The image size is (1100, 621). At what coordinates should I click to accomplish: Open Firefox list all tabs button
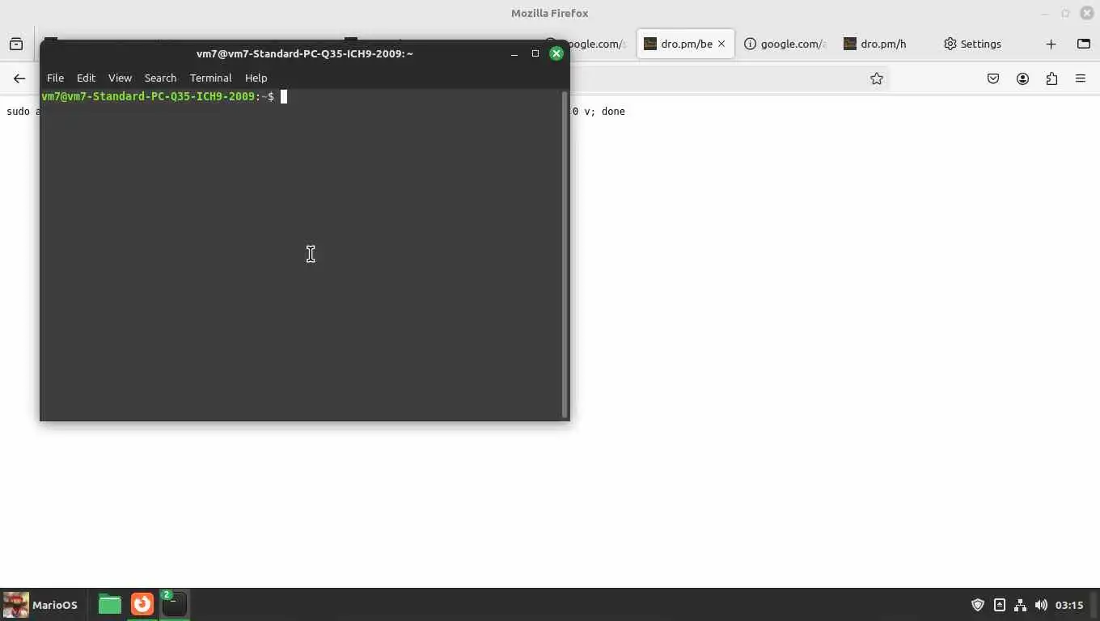(1084, 44)
